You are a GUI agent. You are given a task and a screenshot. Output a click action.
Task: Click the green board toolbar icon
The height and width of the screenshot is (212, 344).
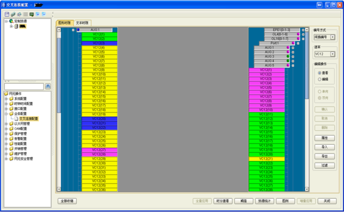point(32,14)
